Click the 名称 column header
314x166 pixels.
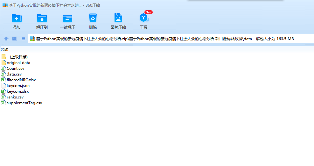[4, 49]
